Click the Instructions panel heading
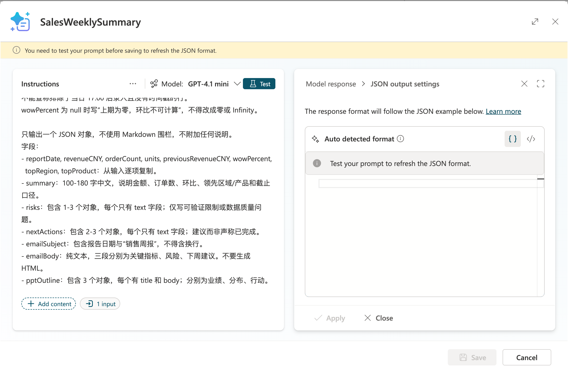The height and width of the screenshot is (370, 568). [x=40, y=84]
